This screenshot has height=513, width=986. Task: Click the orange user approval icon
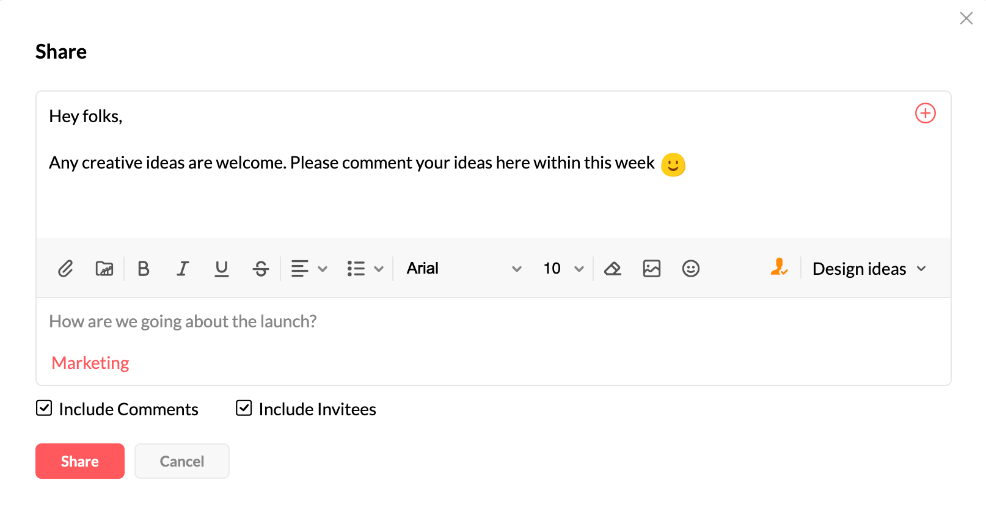coord(779,267)
